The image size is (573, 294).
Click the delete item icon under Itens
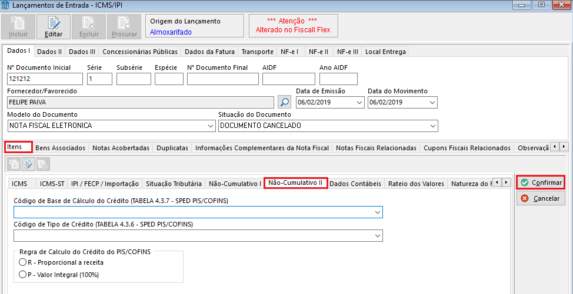point(43,164)
